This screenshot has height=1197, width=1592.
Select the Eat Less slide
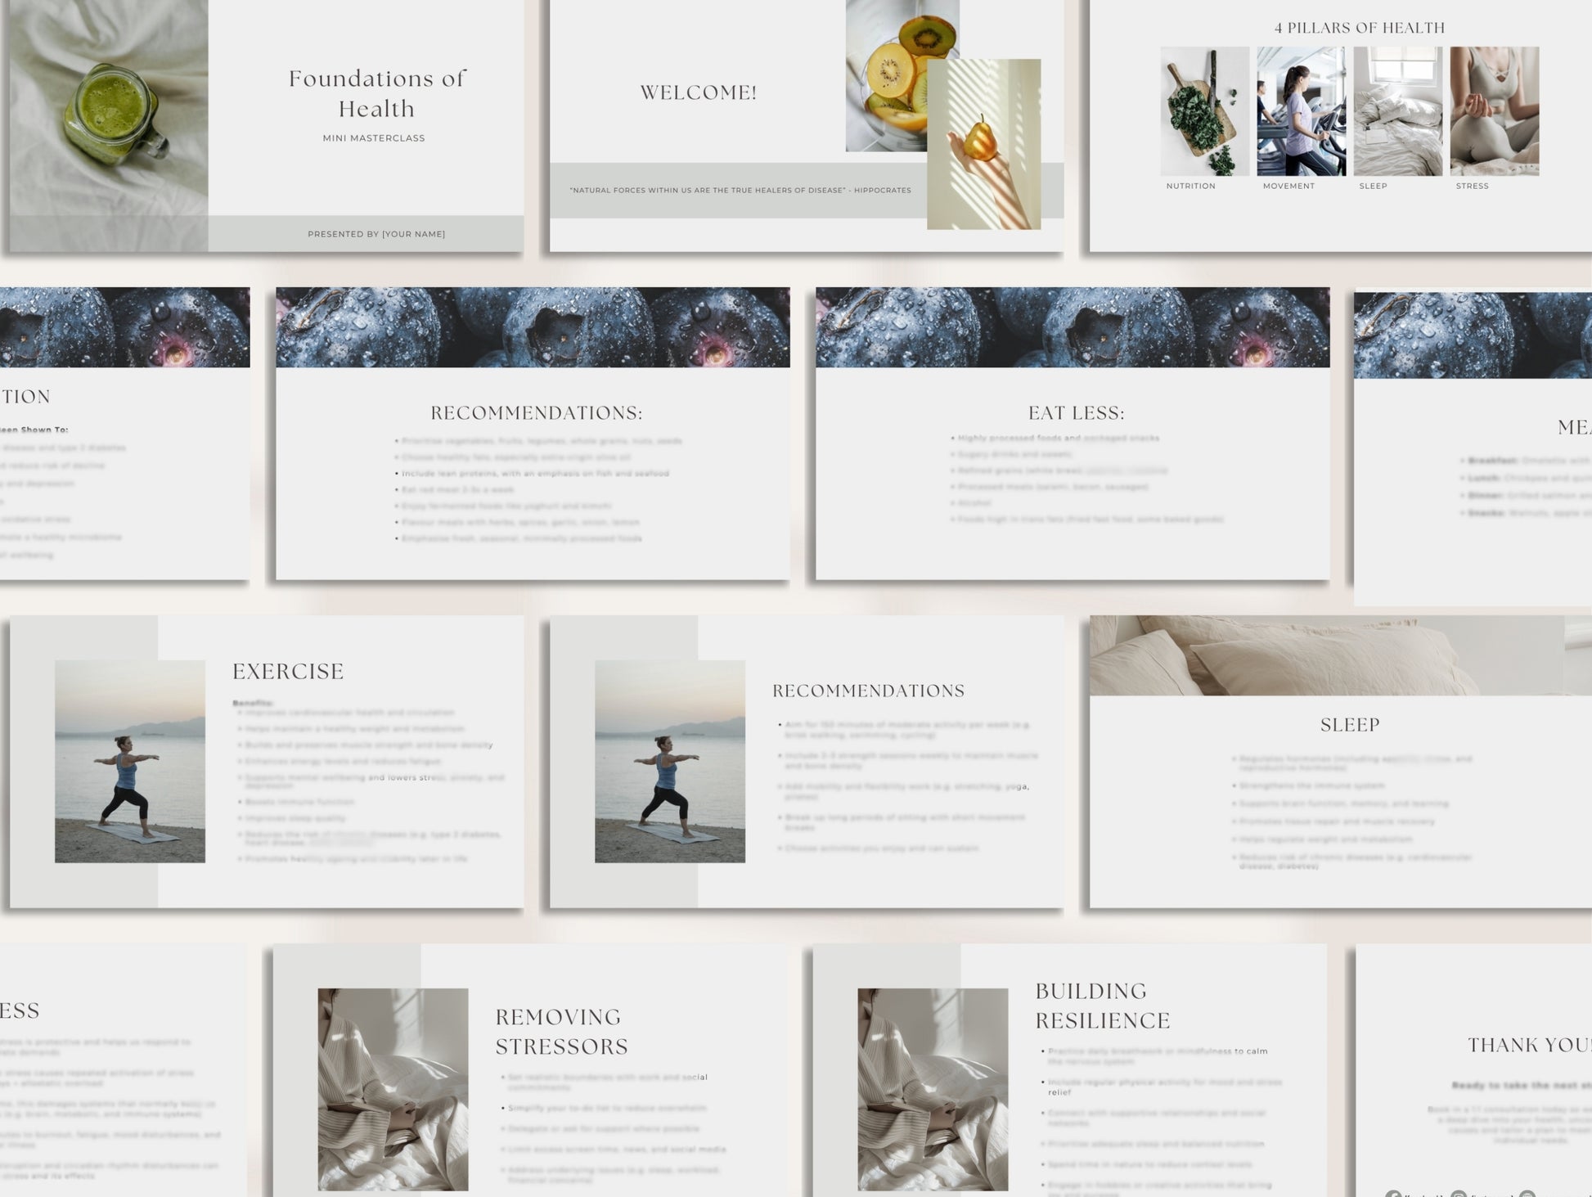pyautogui.click(x=1076, y=413)
